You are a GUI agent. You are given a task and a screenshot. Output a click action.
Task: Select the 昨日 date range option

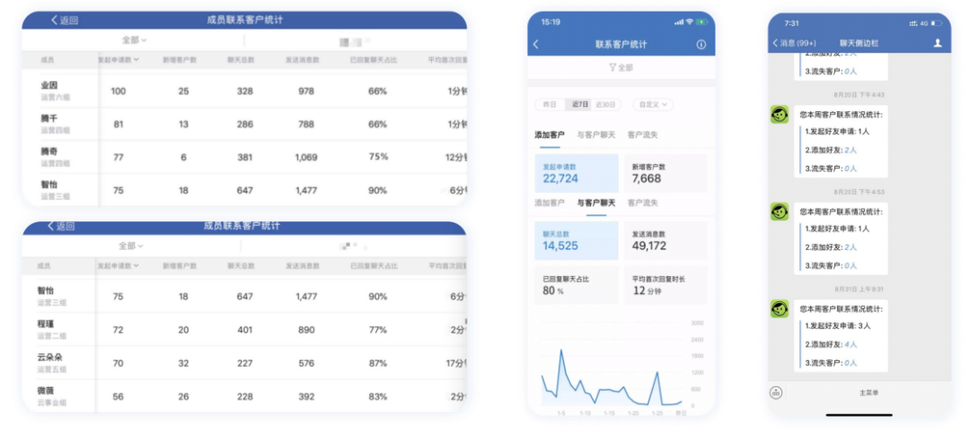coord(549,105)
